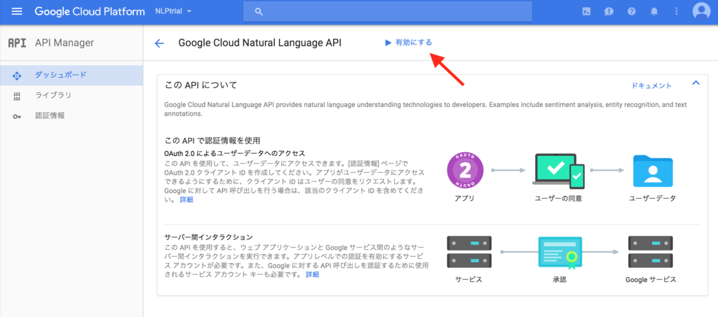Click the Google Cloud Platform logo text
This screenshot has width=718, height=317.
(x=90, y=11)
